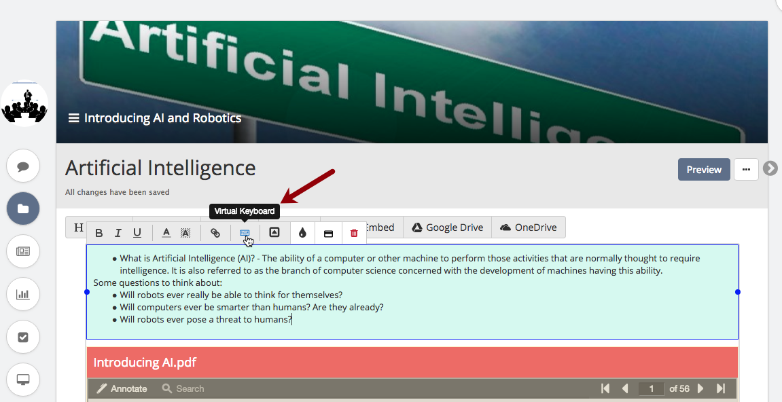Click the 'of 56' page count text
This screenshot has width=782, height=402.
tap(679, 388)
